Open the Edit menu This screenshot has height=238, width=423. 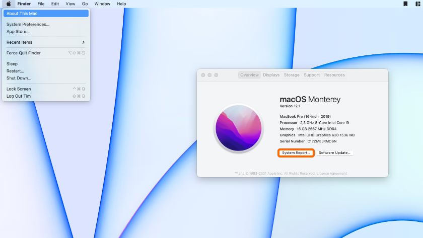coord(55,4)
